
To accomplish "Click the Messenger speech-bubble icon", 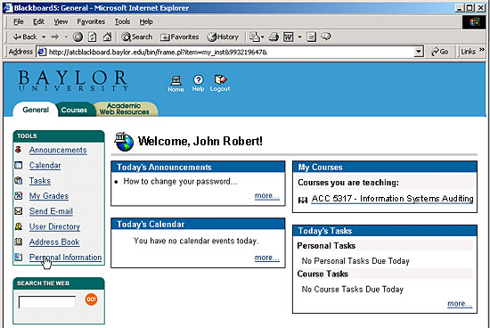I will tap(326, 37).
